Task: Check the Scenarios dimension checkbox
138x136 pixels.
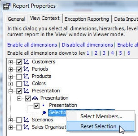Action: click(x=19, y=120)
